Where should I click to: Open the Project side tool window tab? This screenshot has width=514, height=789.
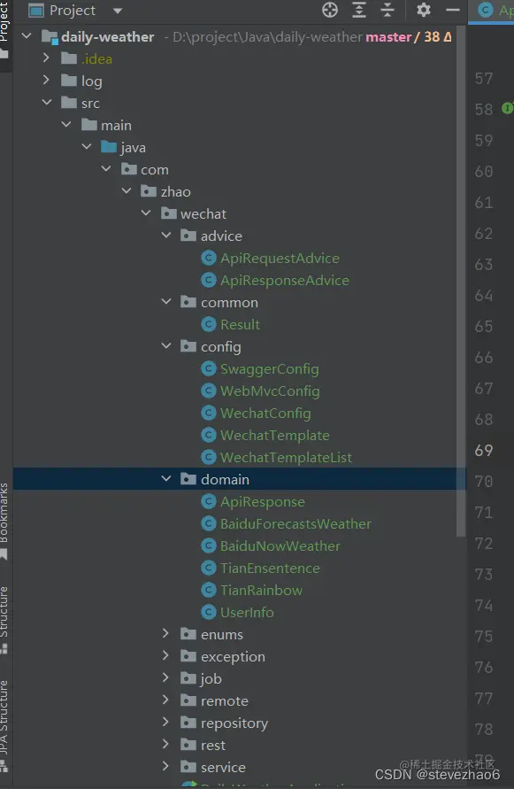point(5,30)
